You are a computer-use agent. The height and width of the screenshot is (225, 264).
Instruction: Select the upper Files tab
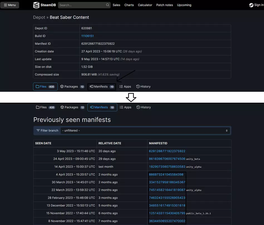pos(45,87)
